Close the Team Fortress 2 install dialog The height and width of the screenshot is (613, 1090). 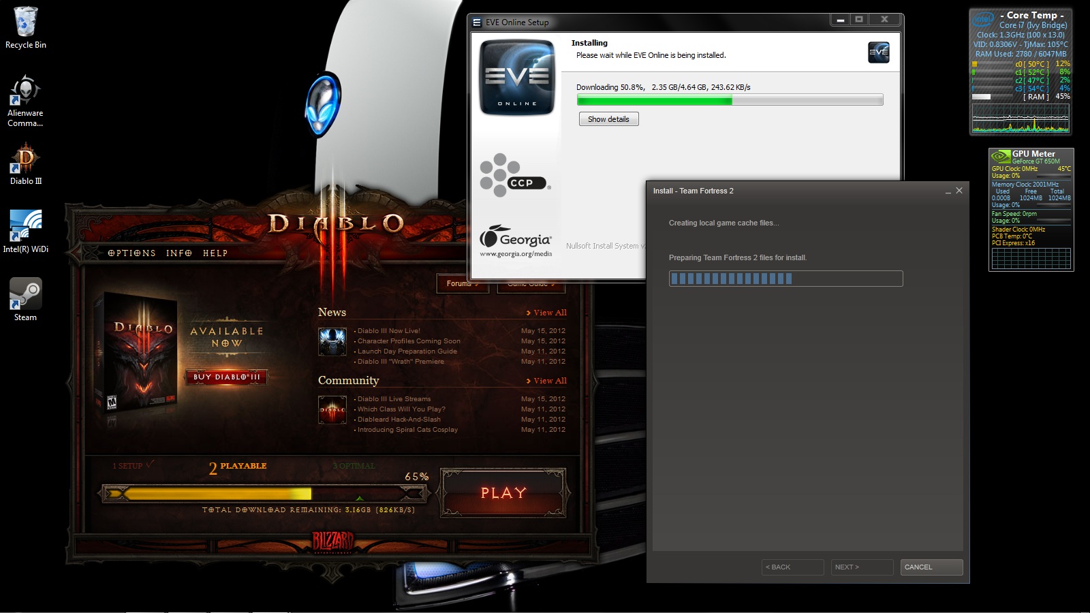point(959,191)
